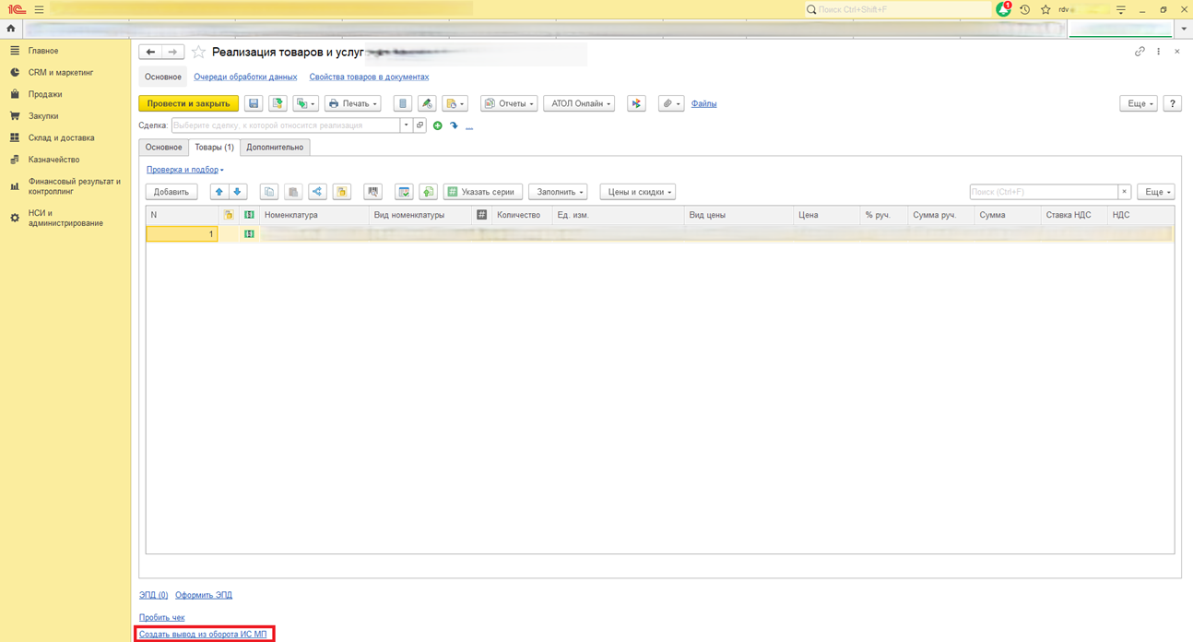Open CRM и маркетинг section

61,72
